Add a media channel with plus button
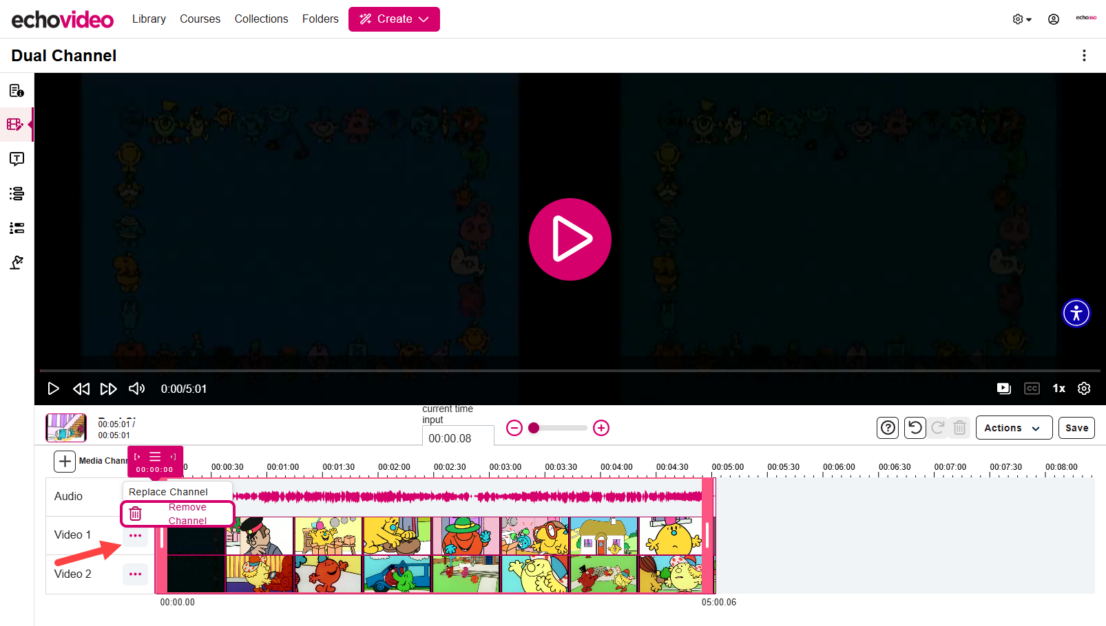The height and width of the screenshot is (626, 1106). (x=65, y=461)
